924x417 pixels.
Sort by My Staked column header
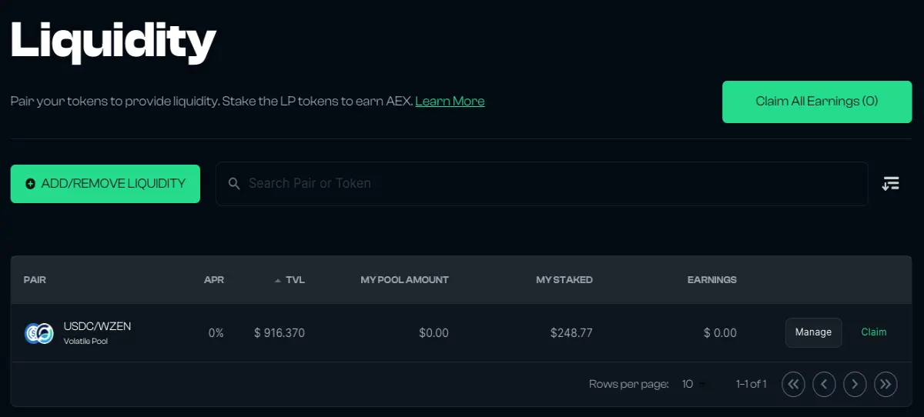coord(564,280)
